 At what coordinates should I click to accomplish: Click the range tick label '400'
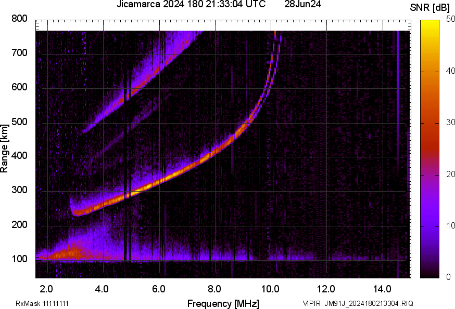coord(19,156)
